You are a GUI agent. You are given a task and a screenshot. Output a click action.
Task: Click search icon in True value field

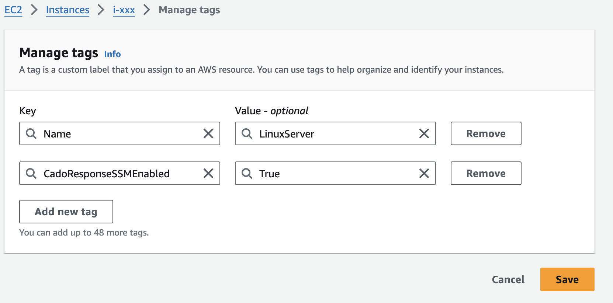pos(247,173)
